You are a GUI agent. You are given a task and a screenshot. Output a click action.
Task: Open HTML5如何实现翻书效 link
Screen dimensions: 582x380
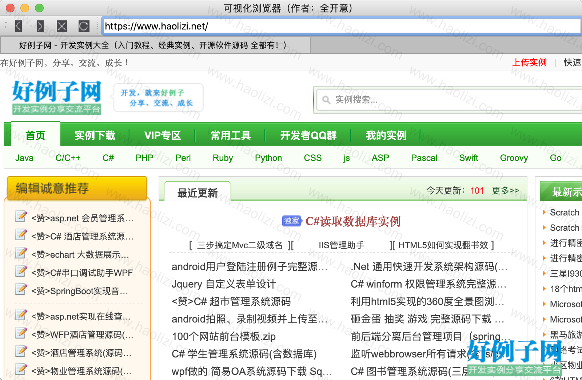pos(443,245)
